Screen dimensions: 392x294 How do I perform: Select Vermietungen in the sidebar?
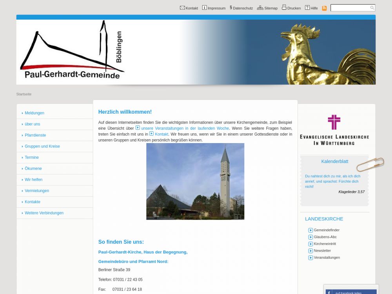coord(37,191)
